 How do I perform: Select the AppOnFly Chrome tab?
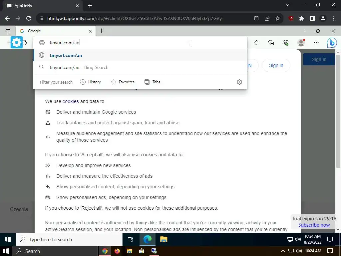tap(42, 6)
